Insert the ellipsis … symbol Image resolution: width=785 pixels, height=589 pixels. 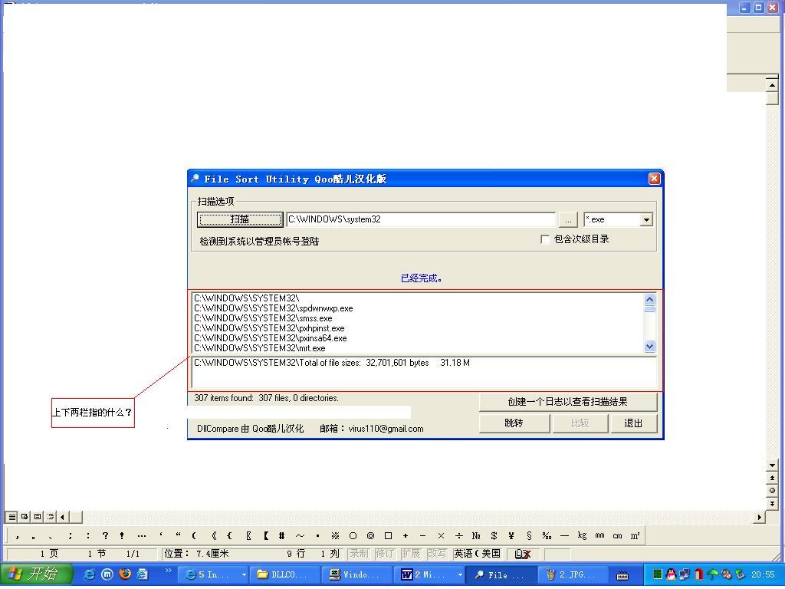pos(142,535)
